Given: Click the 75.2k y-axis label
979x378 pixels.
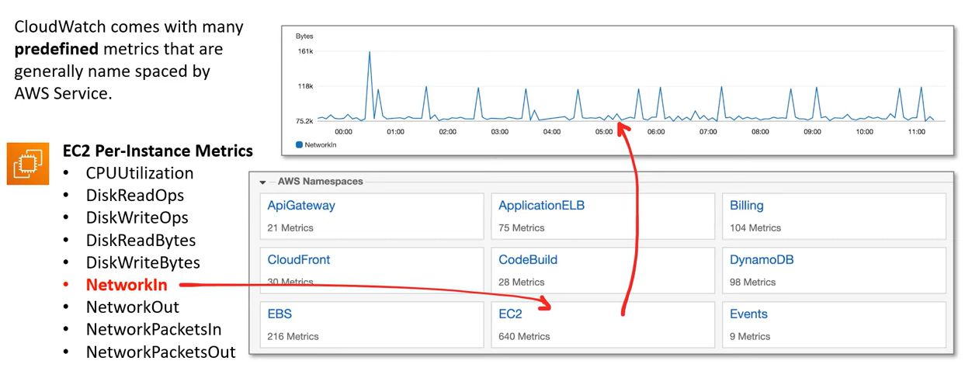Looking at the screenshot, I should (x=304, y=121).
